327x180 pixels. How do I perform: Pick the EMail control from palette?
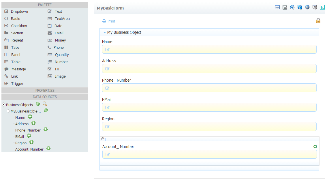tap(55, 33)
